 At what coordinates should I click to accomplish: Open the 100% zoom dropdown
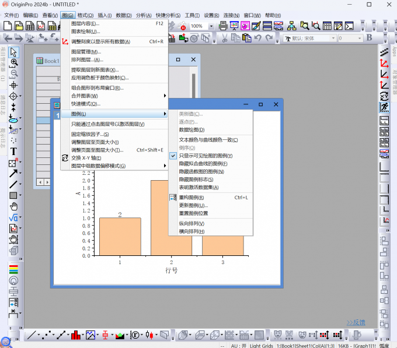click(211, 26)
